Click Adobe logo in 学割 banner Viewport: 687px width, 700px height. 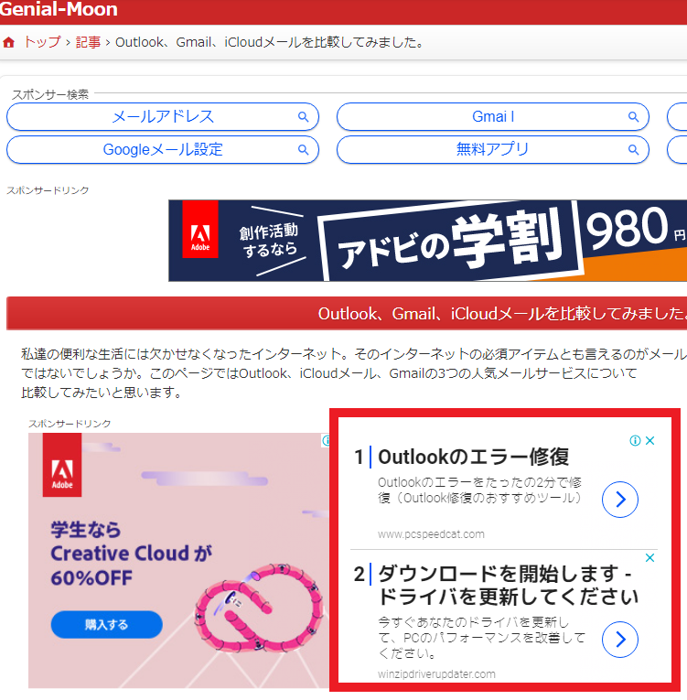200,229
